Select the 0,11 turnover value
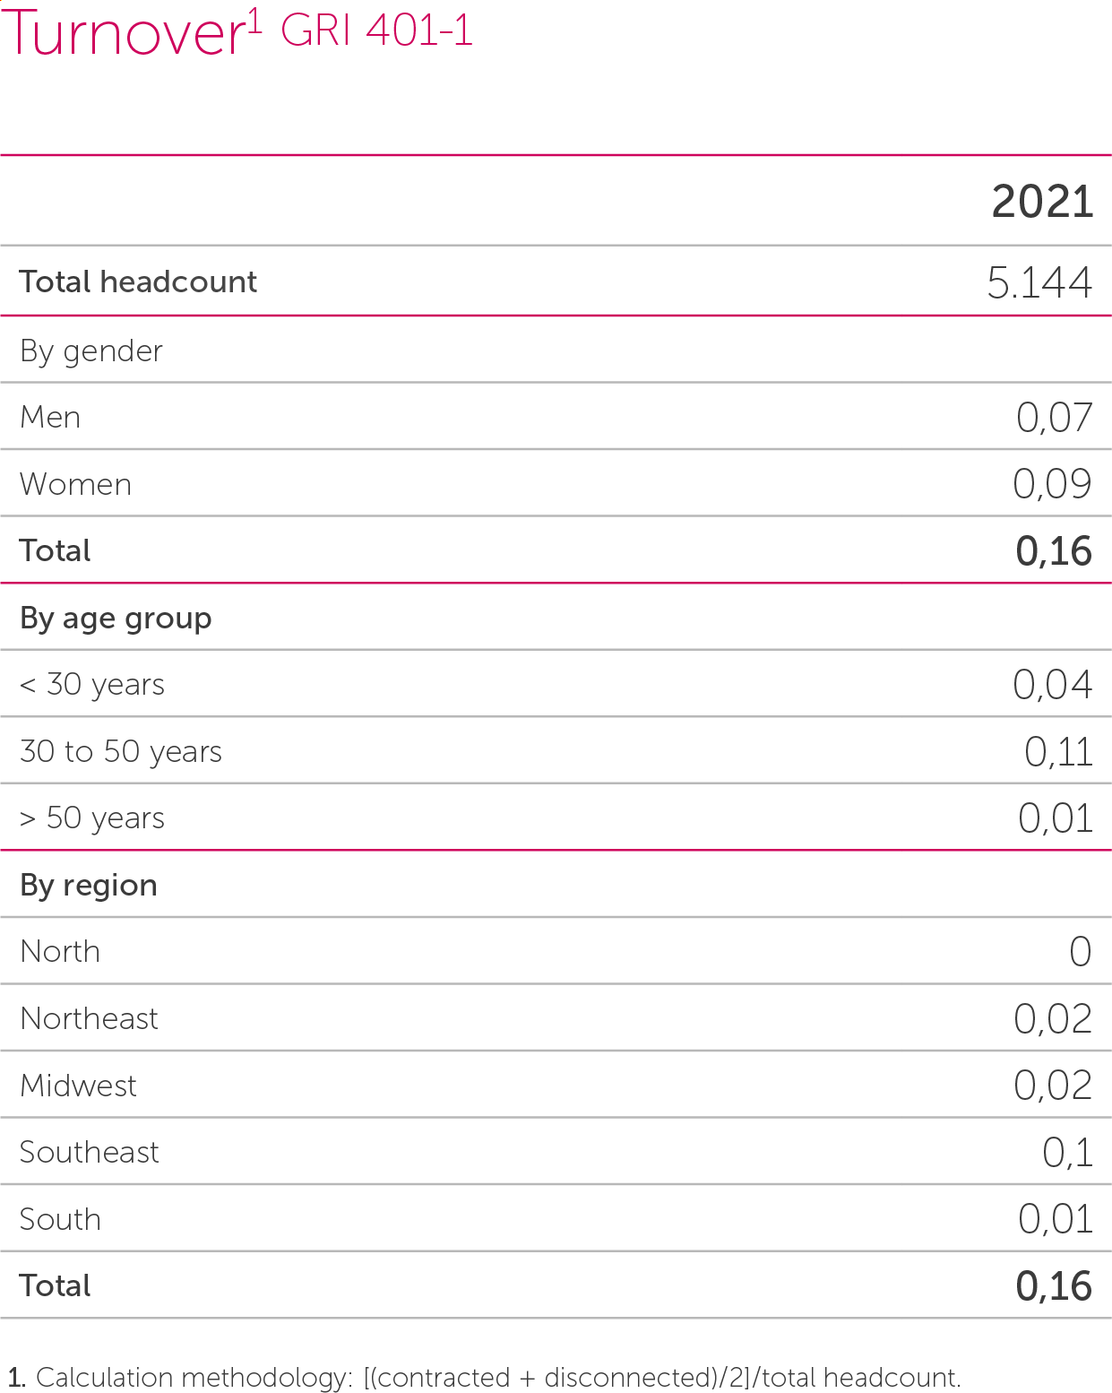 point(1058,752)
